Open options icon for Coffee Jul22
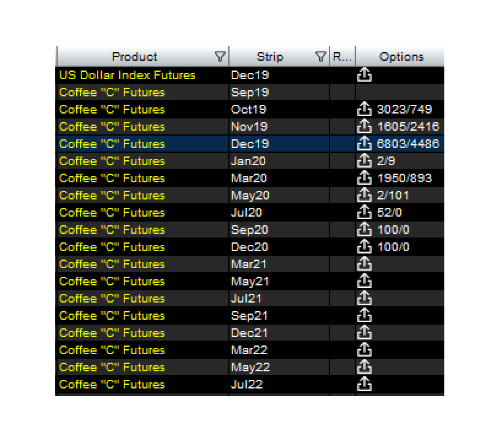This screenshot has width=502, height=448. pyautogui.click(x=365, y=385)
